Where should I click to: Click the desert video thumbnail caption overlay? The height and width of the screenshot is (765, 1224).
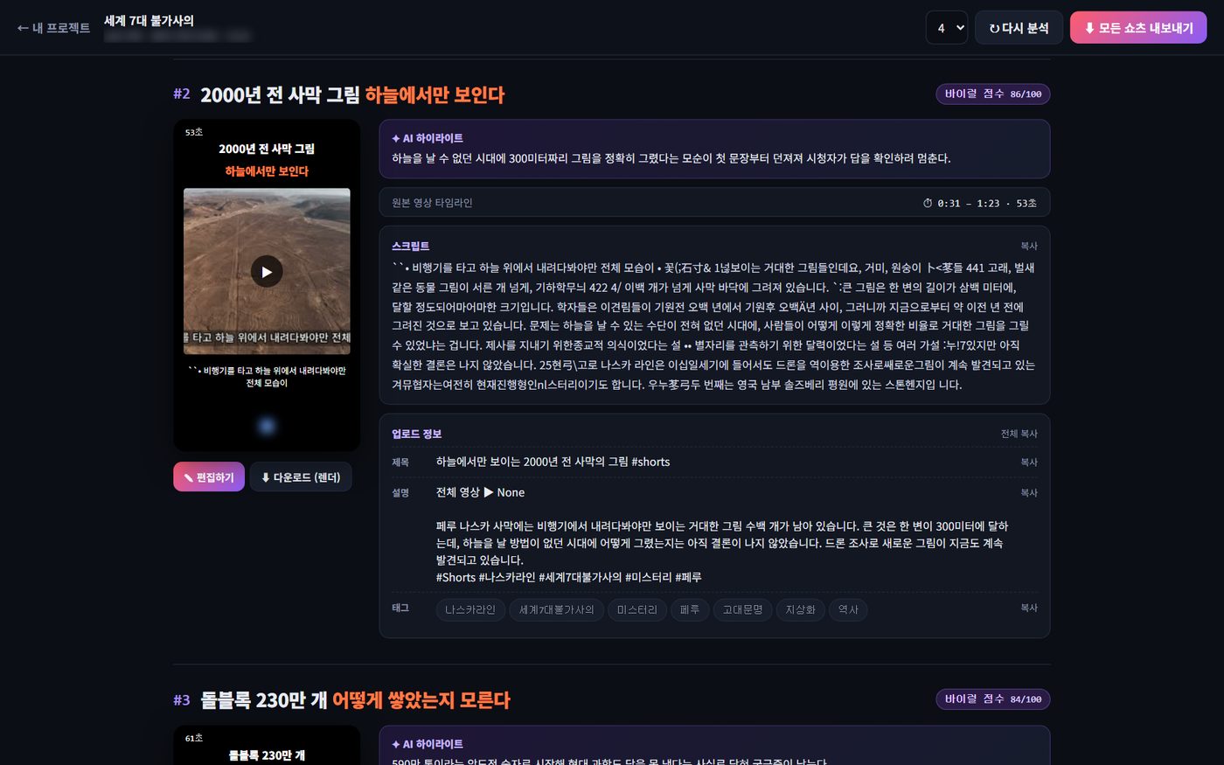point(267,337)
